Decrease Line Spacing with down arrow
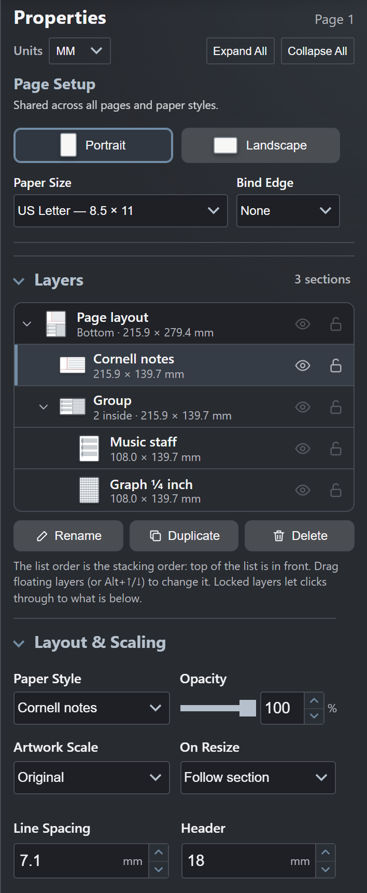 click(x=159, y=869)
